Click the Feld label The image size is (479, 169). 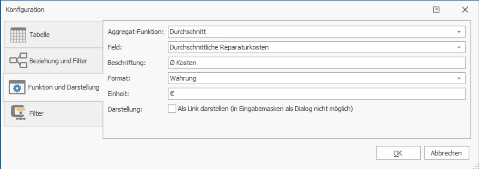[x=114, y=47]
